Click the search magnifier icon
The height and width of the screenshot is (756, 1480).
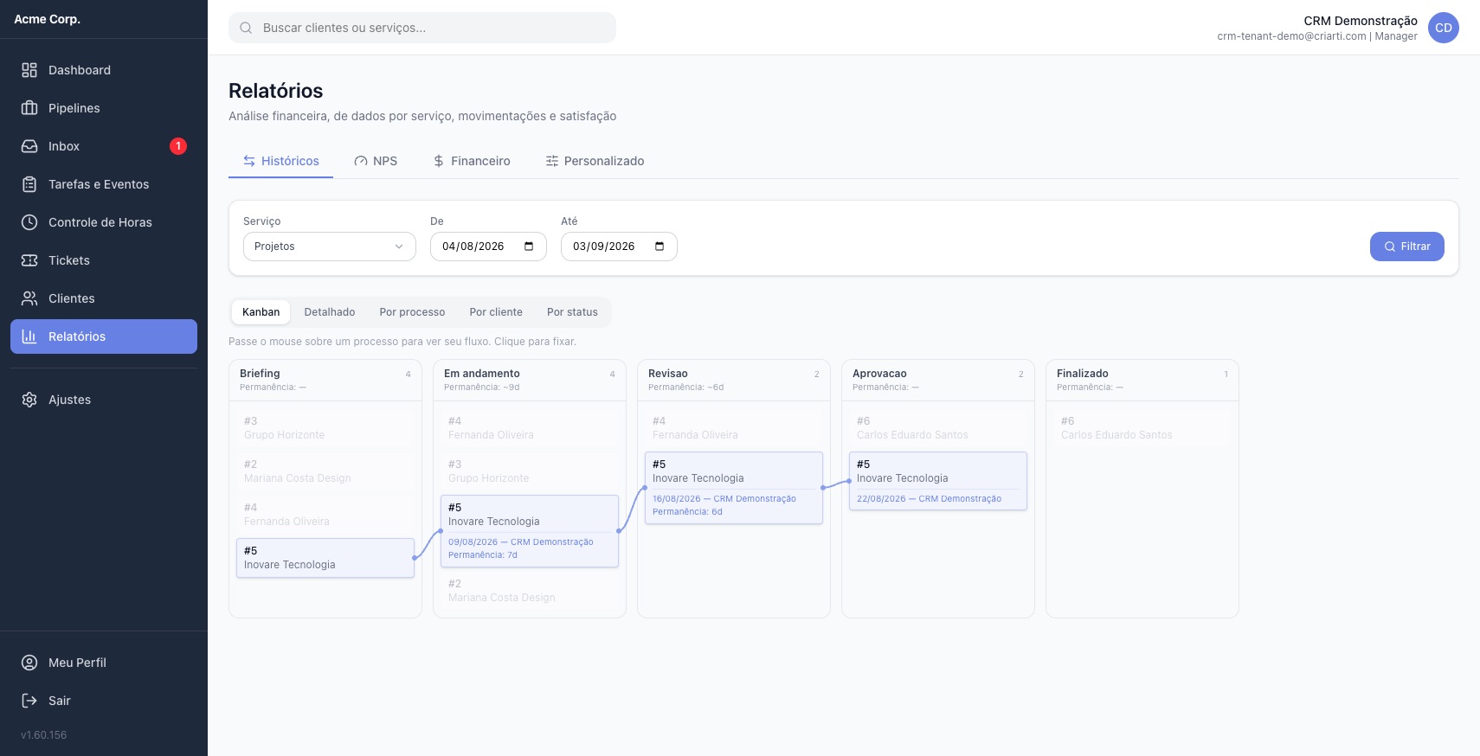(x=246, y=28)
